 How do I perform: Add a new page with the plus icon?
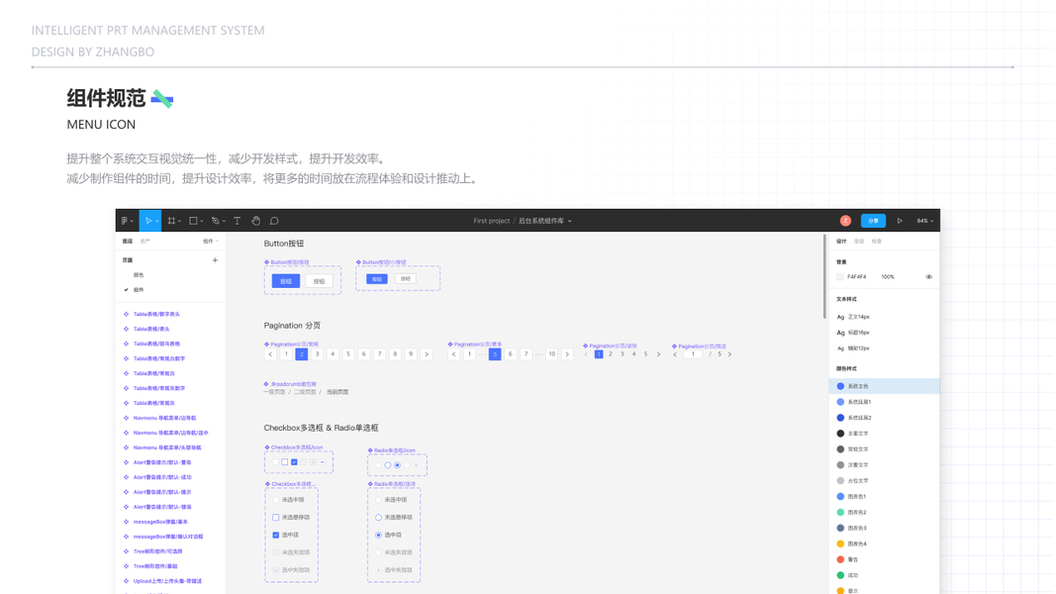point(215,260)
